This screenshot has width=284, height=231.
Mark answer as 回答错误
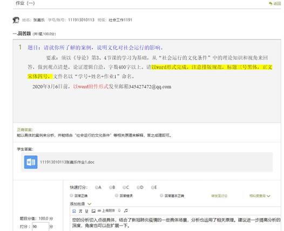click(x=117, y=195)
